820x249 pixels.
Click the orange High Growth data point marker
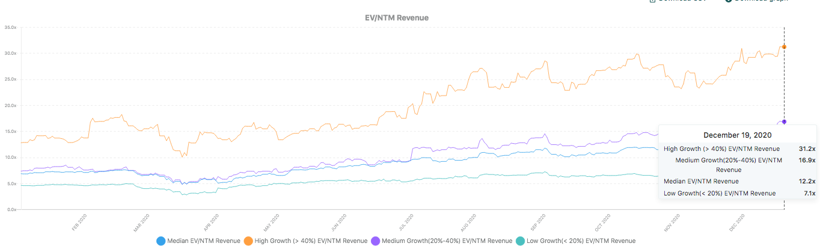[x=784, y=46]
